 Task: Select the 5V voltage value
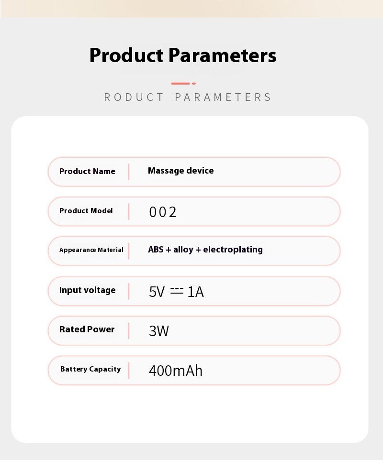tap(157, 292)
